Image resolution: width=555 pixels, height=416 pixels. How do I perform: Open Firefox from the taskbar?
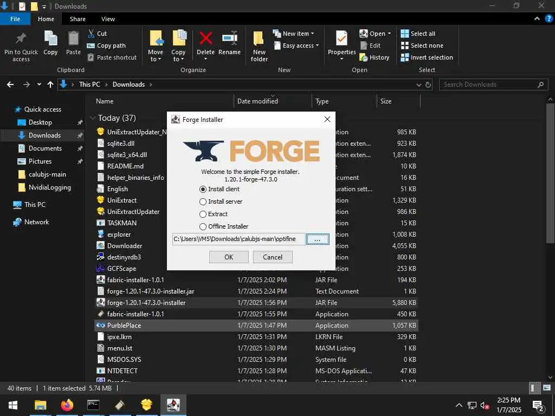pos(67,405)
